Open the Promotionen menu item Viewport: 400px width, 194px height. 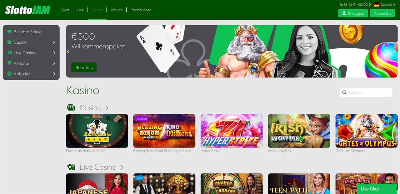(141, 10)
